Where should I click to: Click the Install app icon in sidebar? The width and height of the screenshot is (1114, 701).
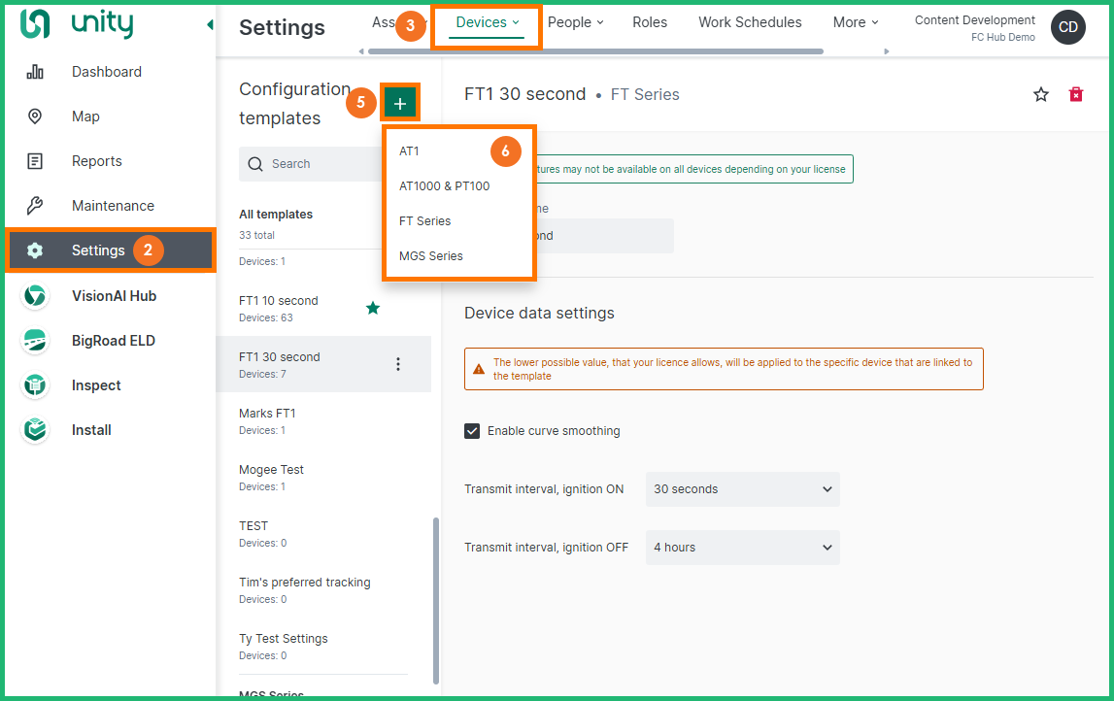pyautogui.click(x=35, y=430)
